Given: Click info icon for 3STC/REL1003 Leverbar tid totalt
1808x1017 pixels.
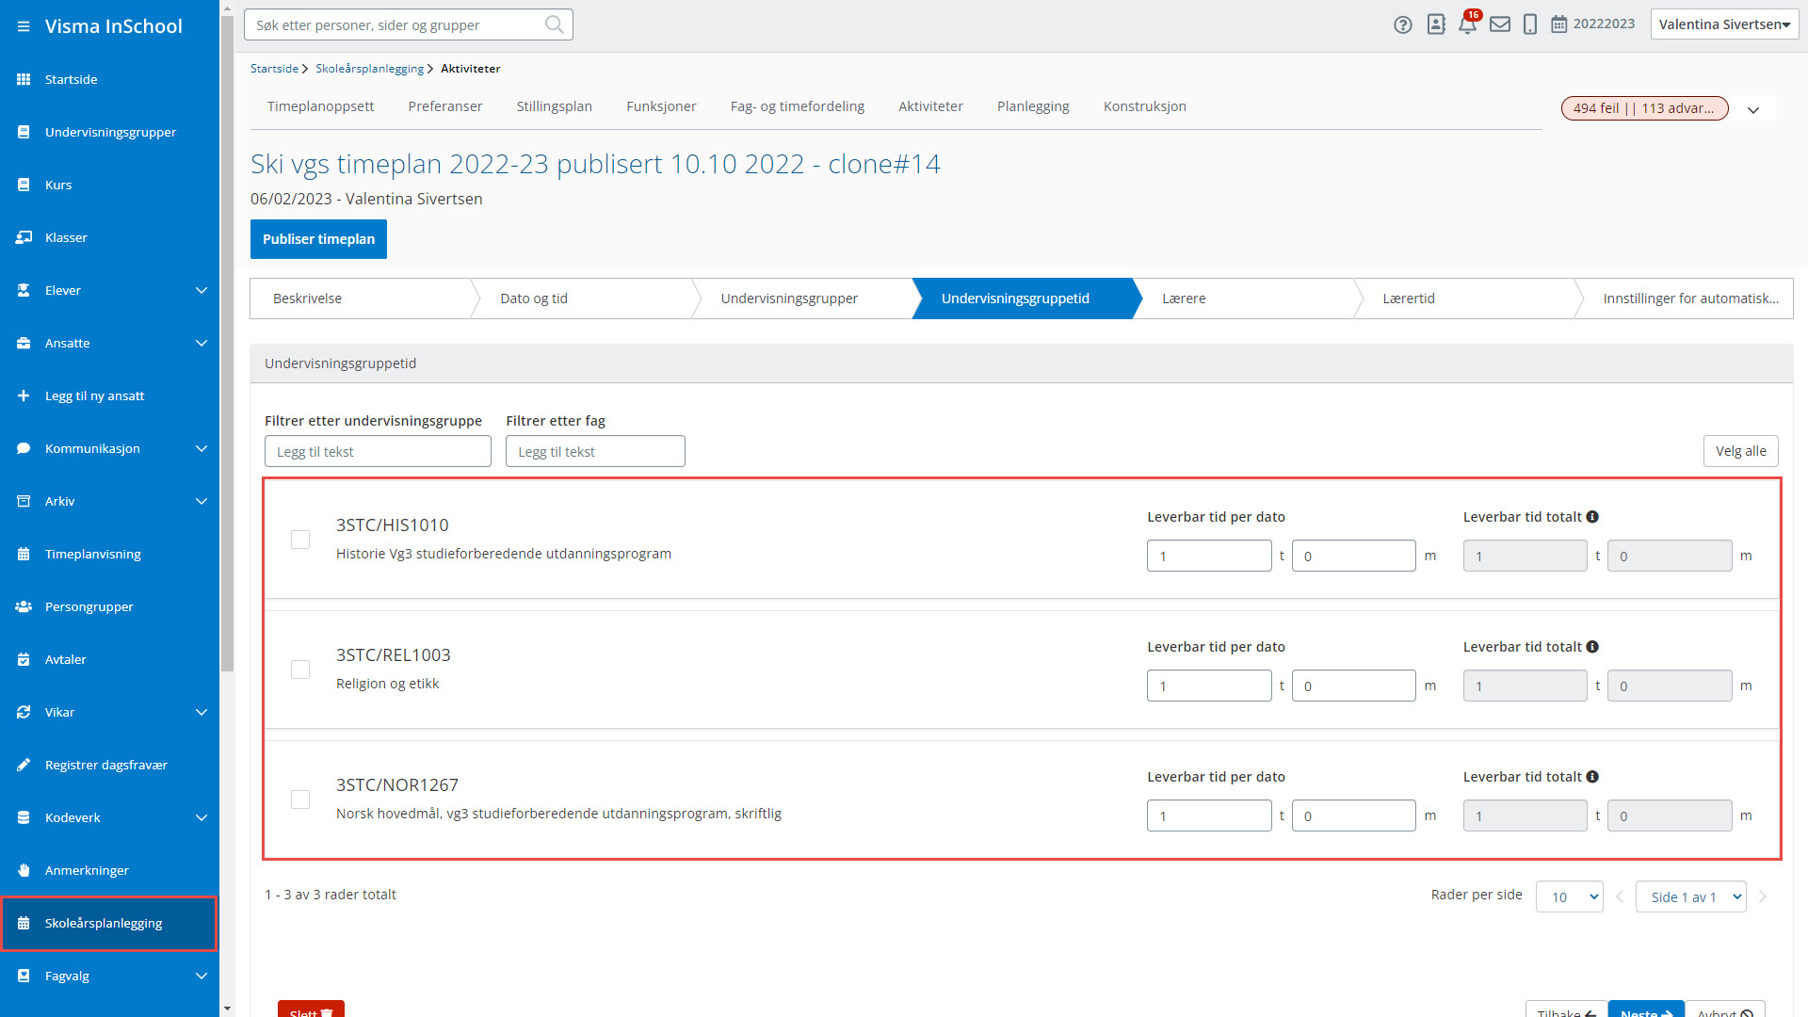Looking at the screenshot, I should coord(1592,647).
